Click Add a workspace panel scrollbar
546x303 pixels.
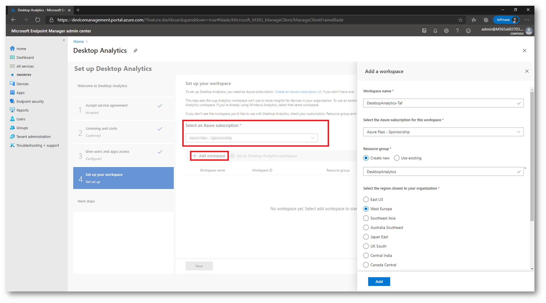532,157
